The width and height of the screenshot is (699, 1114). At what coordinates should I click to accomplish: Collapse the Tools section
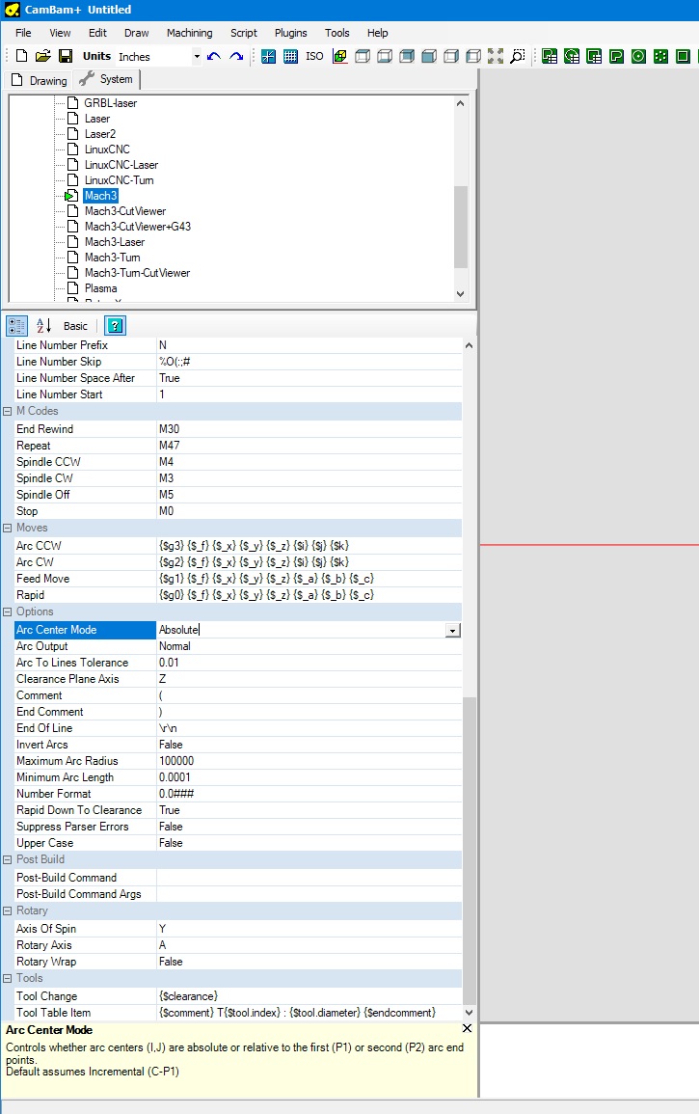[x=7, y=978]
